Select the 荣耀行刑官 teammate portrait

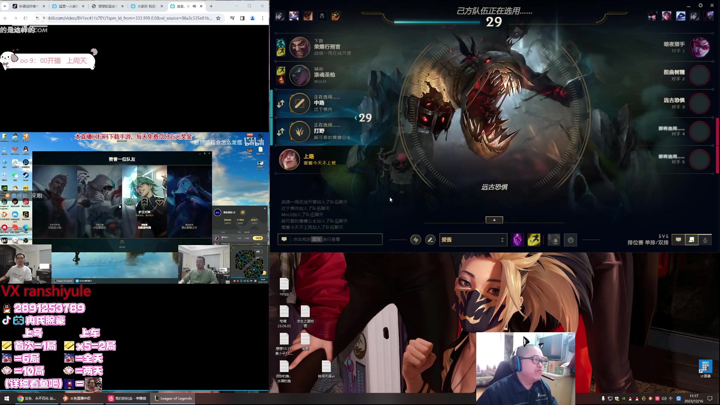(x=300, y=47)
